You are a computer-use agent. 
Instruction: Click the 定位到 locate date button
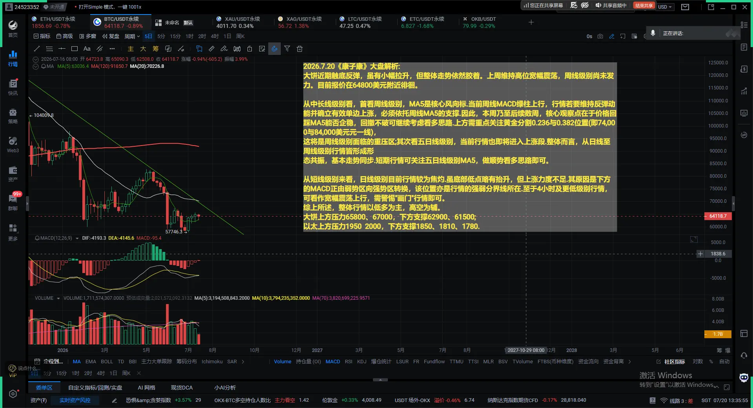49,362
